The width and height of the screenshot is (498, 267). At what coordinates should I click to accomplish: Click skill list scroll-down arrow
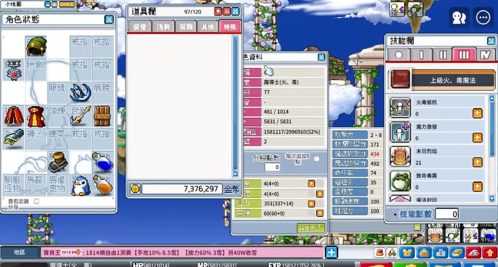(492, 198)
